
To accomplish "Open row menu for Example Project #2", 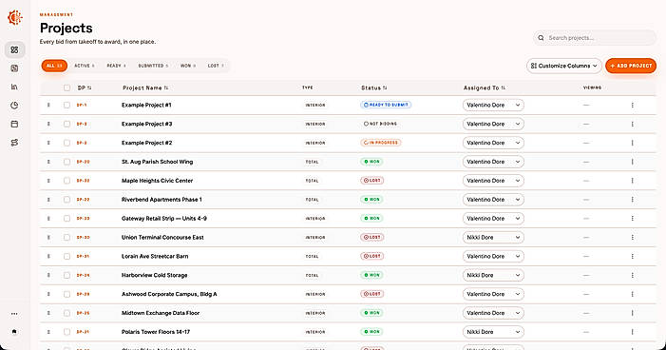I will tap(633, 143).
